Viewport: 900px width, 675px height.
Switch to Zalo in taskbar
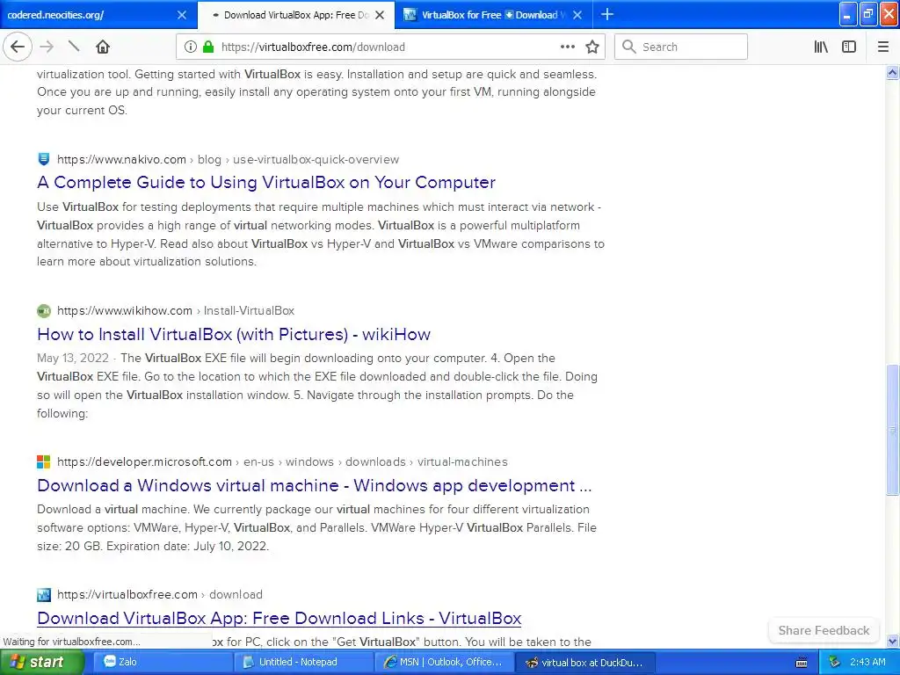163,662
